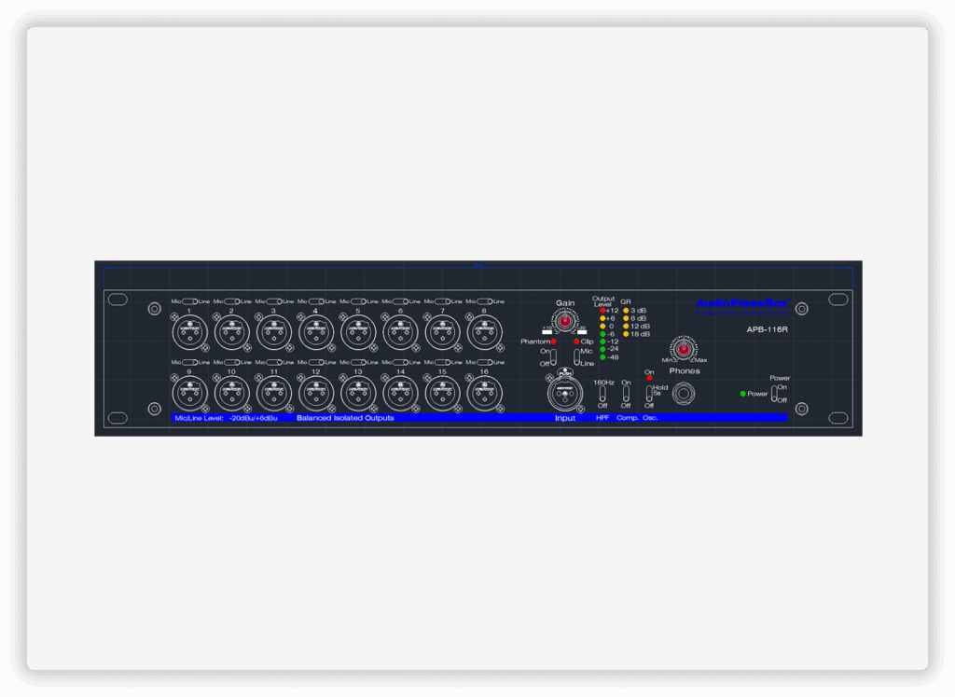The width and height of the screenshot is (955, 697).
Task: Set the Osc Hold 5s switch
Action: (649, 394)
